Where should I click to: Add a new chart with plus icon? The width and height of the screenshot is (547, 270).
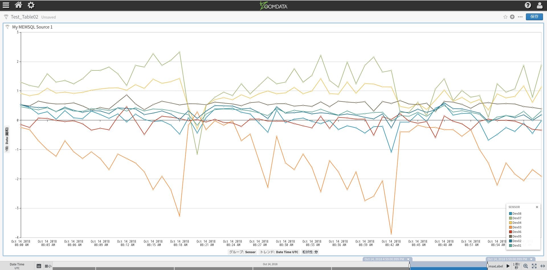click(x=512, y=17)
